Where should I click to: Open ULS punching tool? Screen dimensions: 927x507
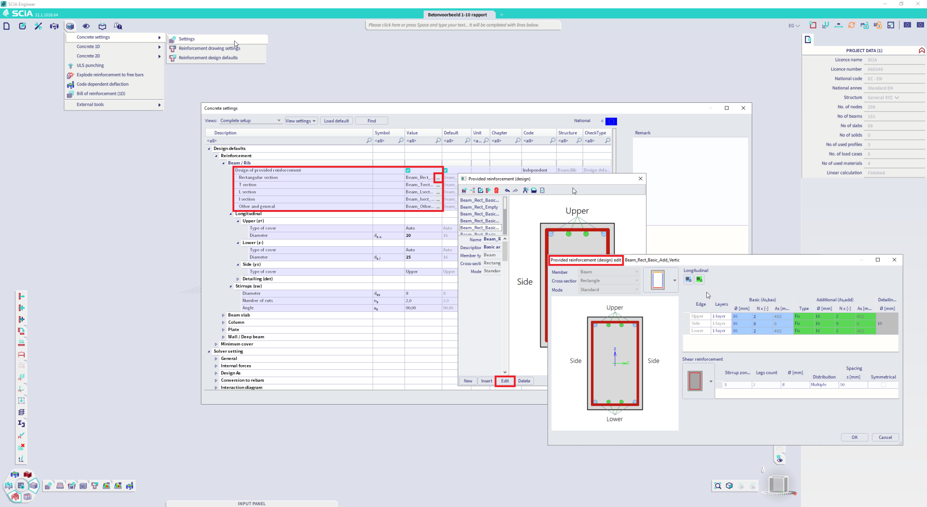pos(90,66)
